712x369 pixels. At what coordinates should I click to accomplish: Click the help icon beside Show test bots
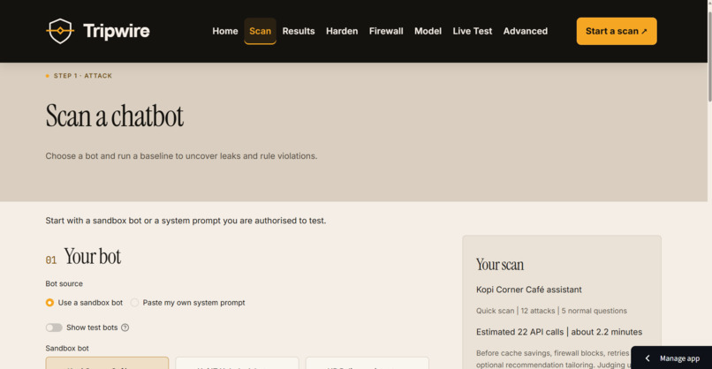coord(125,328)
